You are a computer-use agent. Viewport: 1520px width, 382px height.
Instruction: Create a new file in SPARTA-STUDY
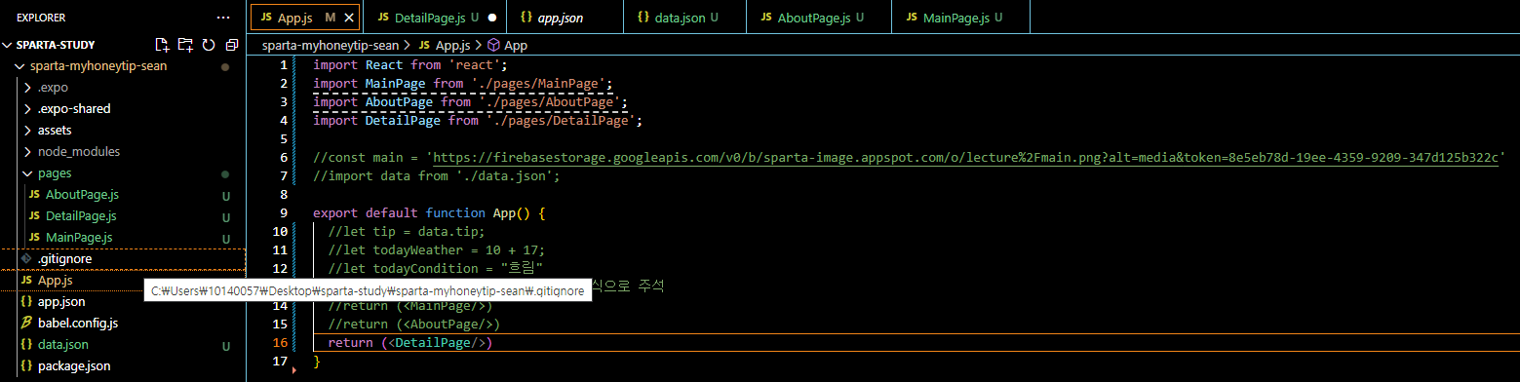pos(163,45)
